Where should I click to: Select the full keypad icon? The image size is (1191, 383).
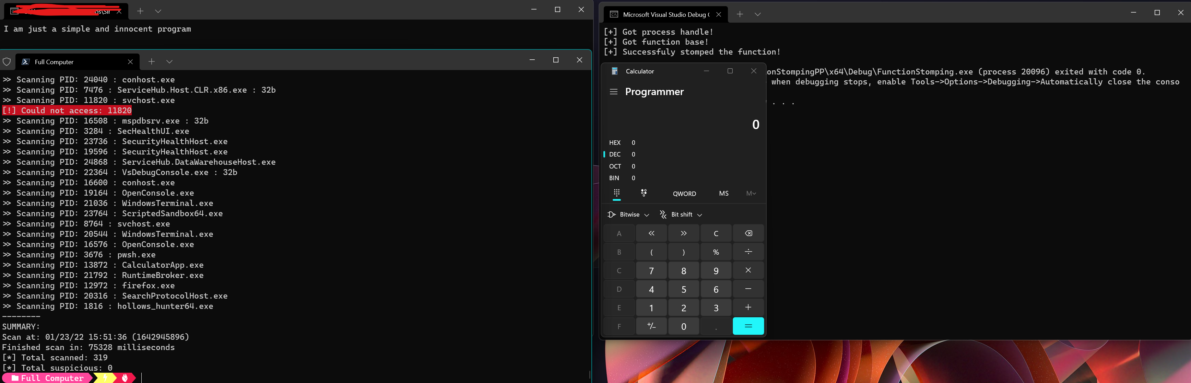coord(616,193)
